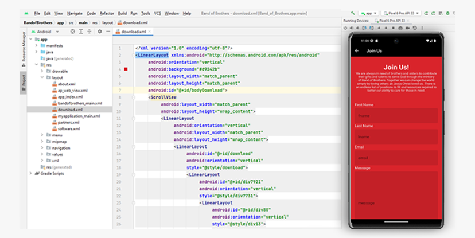Screen dimensions: 475x238
Task: Click the emulator rotate right icon
Action: coord(371,28)
